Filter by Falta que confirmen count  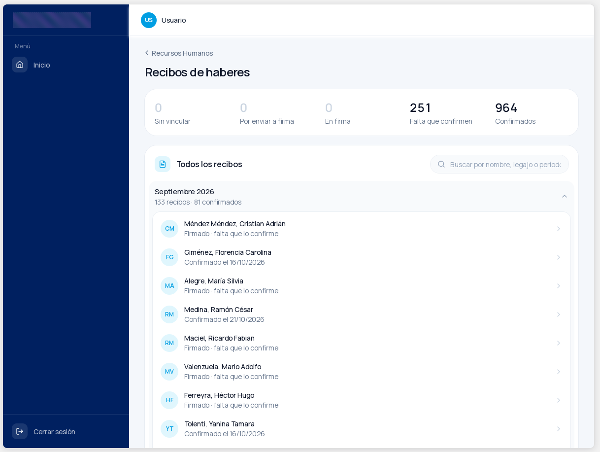441,113
